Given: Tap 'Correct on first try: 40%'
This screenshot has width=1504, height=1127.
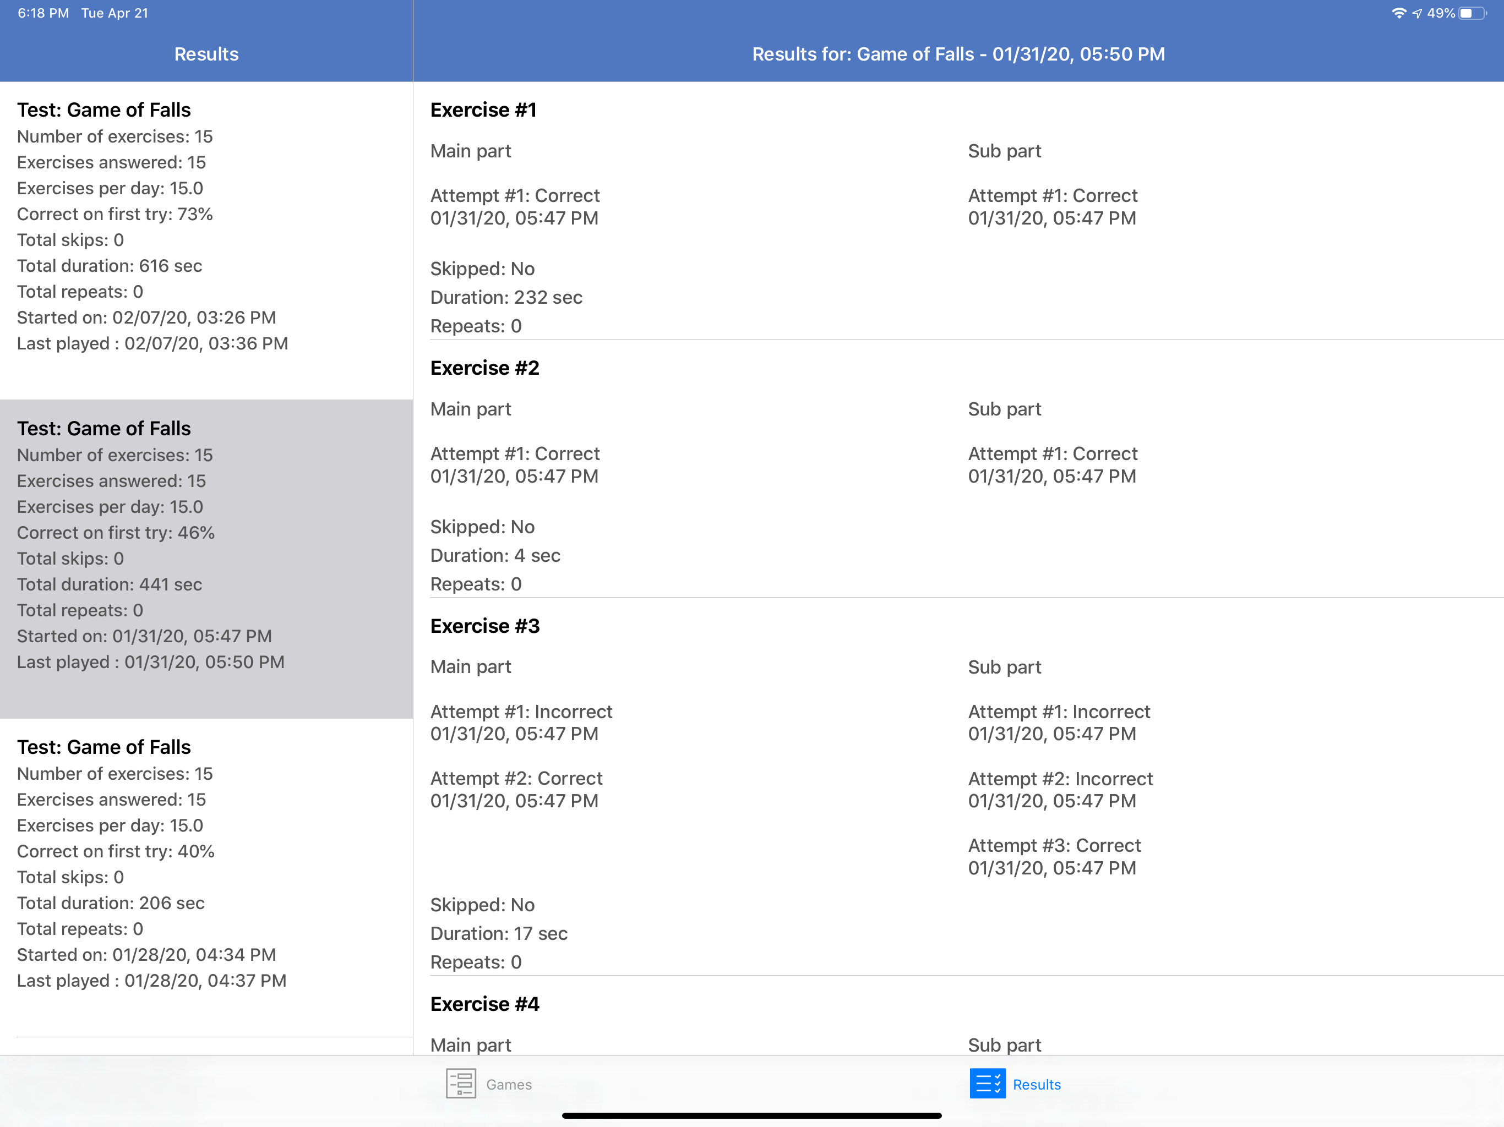Looking at the screenshot, I should click(116, 852).
